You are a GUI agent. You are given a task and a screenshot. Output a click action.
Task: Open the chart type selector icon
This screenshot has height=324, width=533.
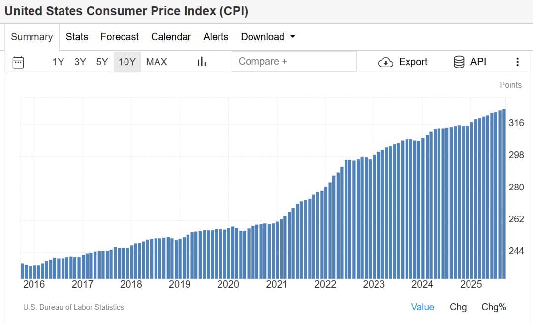(x=202, y=62)
